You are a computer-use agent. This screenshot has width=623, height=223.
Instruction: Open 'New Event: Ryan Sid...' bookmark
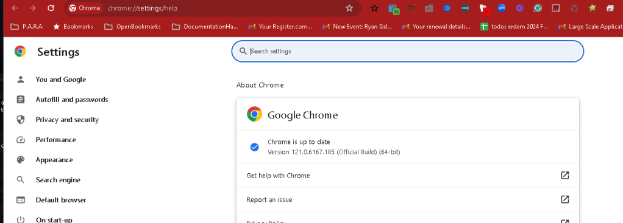(357, 27)
